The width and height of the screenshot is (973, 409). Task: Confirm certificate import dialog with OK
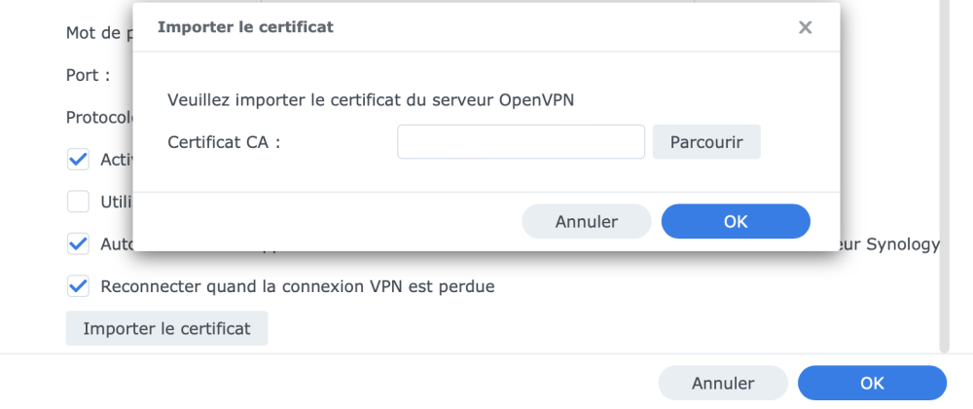click(735, 222)
